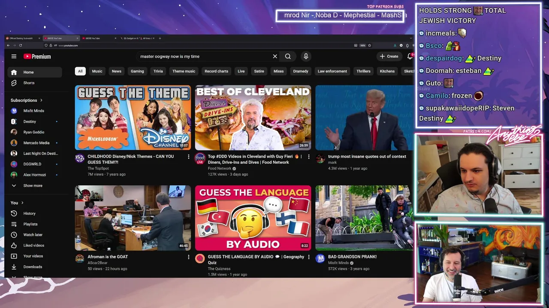Screen dimensions: 549x308
Task: Open Playlists in the sidebar
Action: 34,224
